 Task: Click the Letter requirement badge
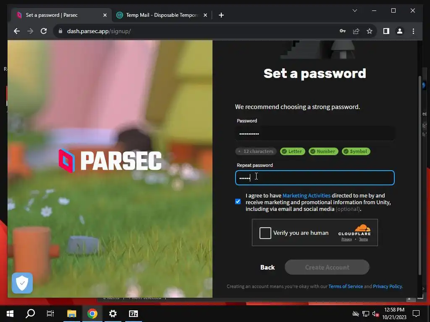pos(292,151)
